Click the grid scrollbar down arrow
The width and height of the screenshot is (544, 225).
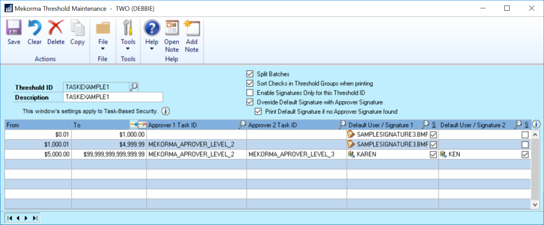pyautogui.click(x=535, y=205)
